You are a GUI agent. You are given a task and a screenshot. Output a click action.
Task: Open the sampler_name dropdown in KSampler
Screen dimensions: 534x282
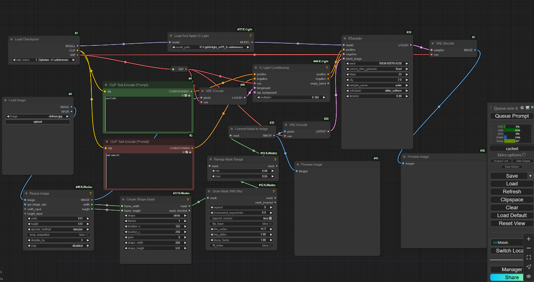[x=377, y=85]
